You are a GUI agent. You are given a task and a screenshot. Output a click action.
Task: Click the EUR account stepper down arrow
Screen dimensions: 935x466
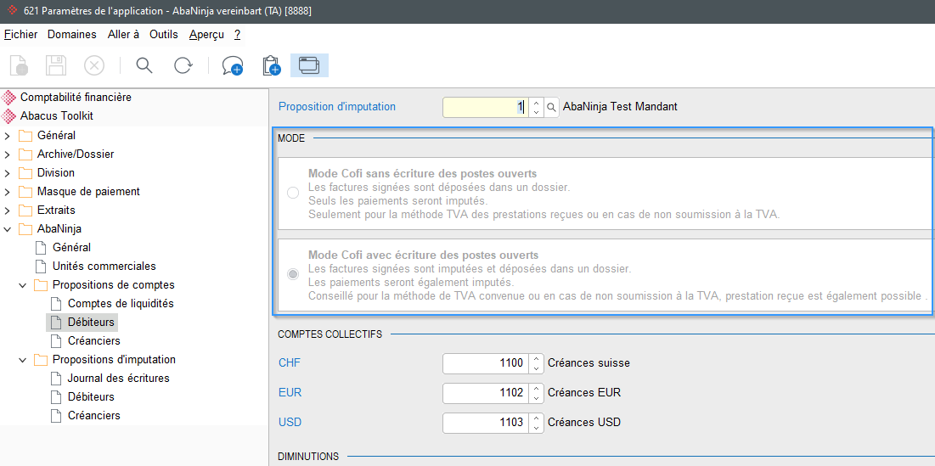click(x=536, y=397)
